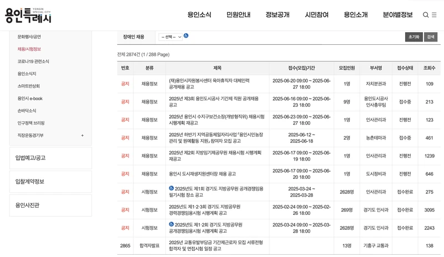This screenshot has height=257, width=444.
Task: Click the 접수(모집)기간 column header
Action: click(301, 68)
